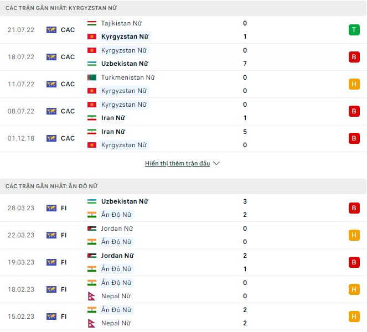Select Kyrgyzstan Nữ in 21.07.22 match
This screenshot has height=332, width=367.
[x=125, y=37]
